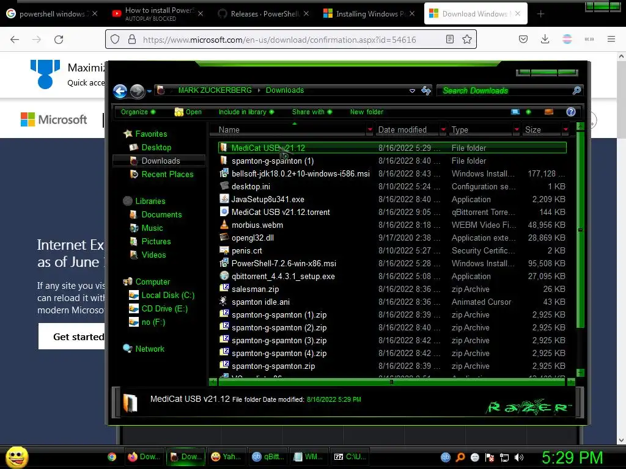Select spamton-g-spamton (1) folder
626x469 pixels.
[x=272, y=161]
